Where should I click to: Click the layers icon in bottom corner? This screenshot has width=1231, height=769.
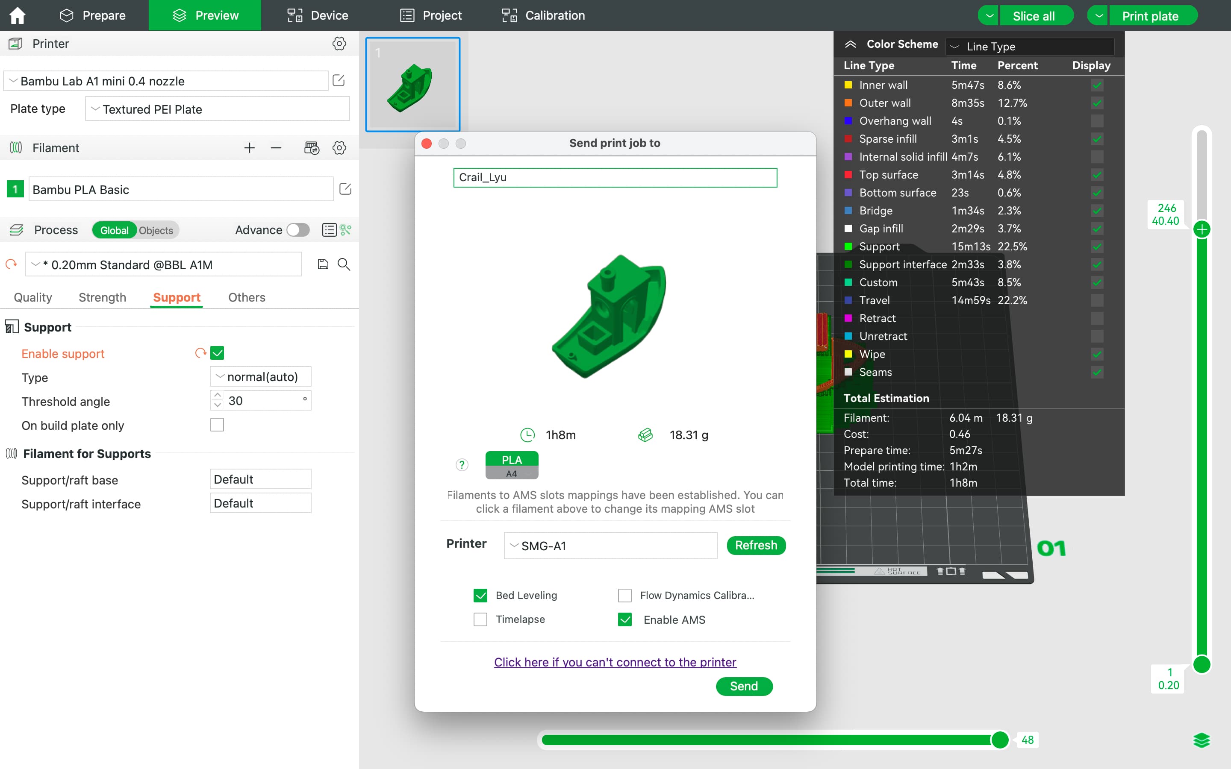pos(1202,740)
